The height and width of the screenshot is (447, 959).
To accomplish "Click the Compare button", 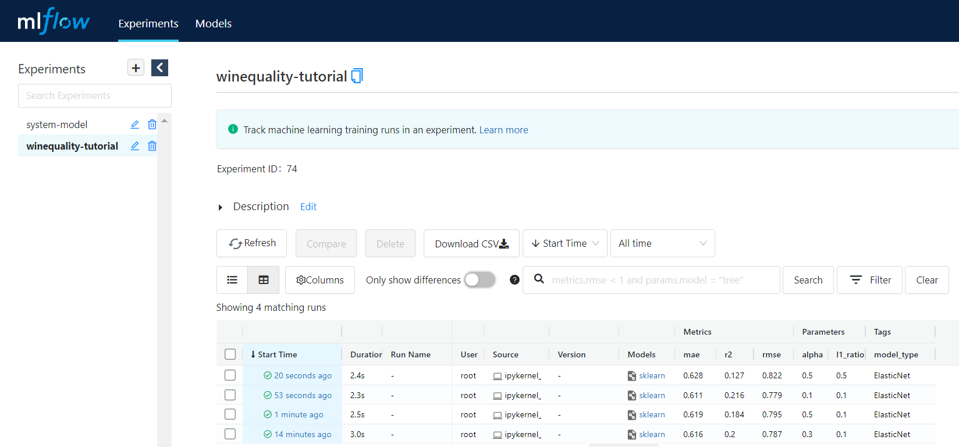I will click(x=326, y=243).
